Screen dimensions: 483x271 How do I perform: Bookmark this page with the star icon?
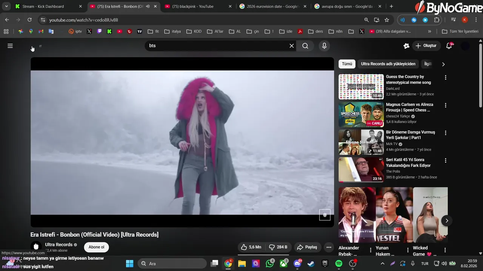(x=387, y=20)
